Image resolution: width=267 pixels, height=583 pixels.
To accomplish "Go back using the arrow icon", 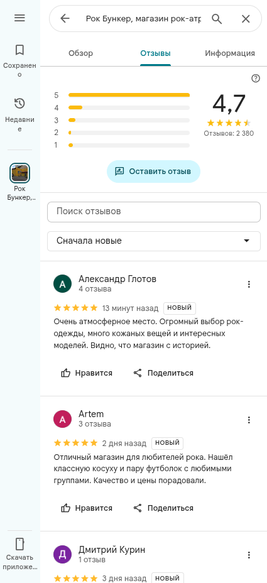I will (x=65, y=19).
